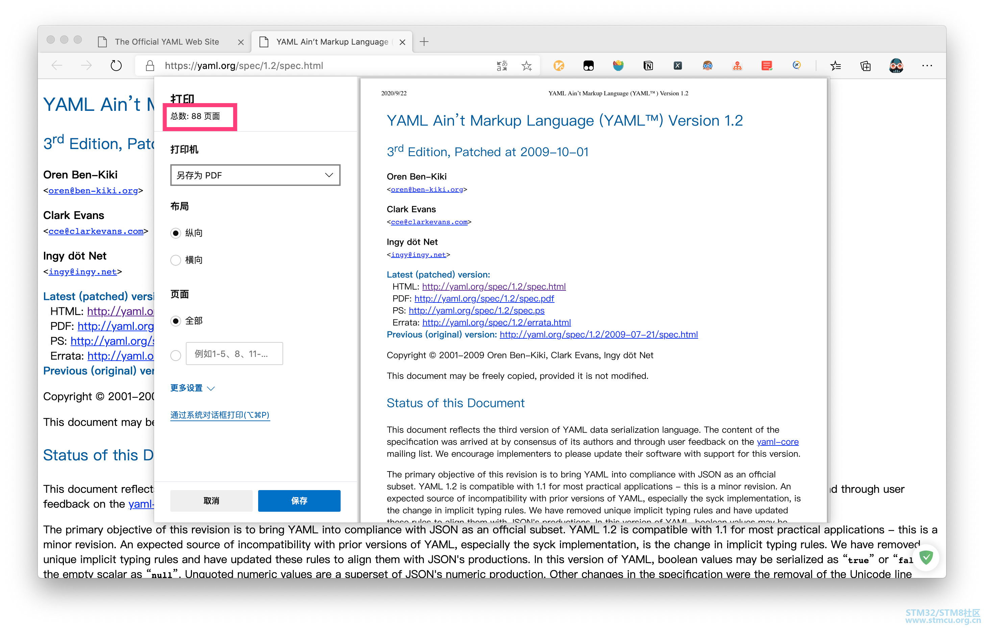
Task: Add page to favorites star
Action: [x=527, y=66]
